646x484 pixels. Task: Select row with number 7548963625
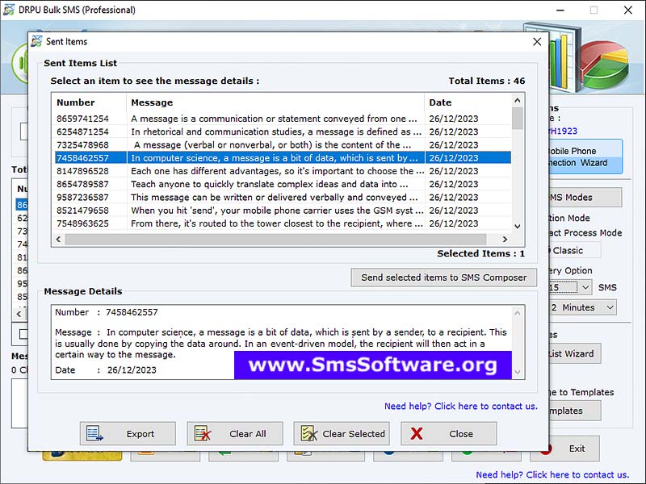[x=283, y=223]
